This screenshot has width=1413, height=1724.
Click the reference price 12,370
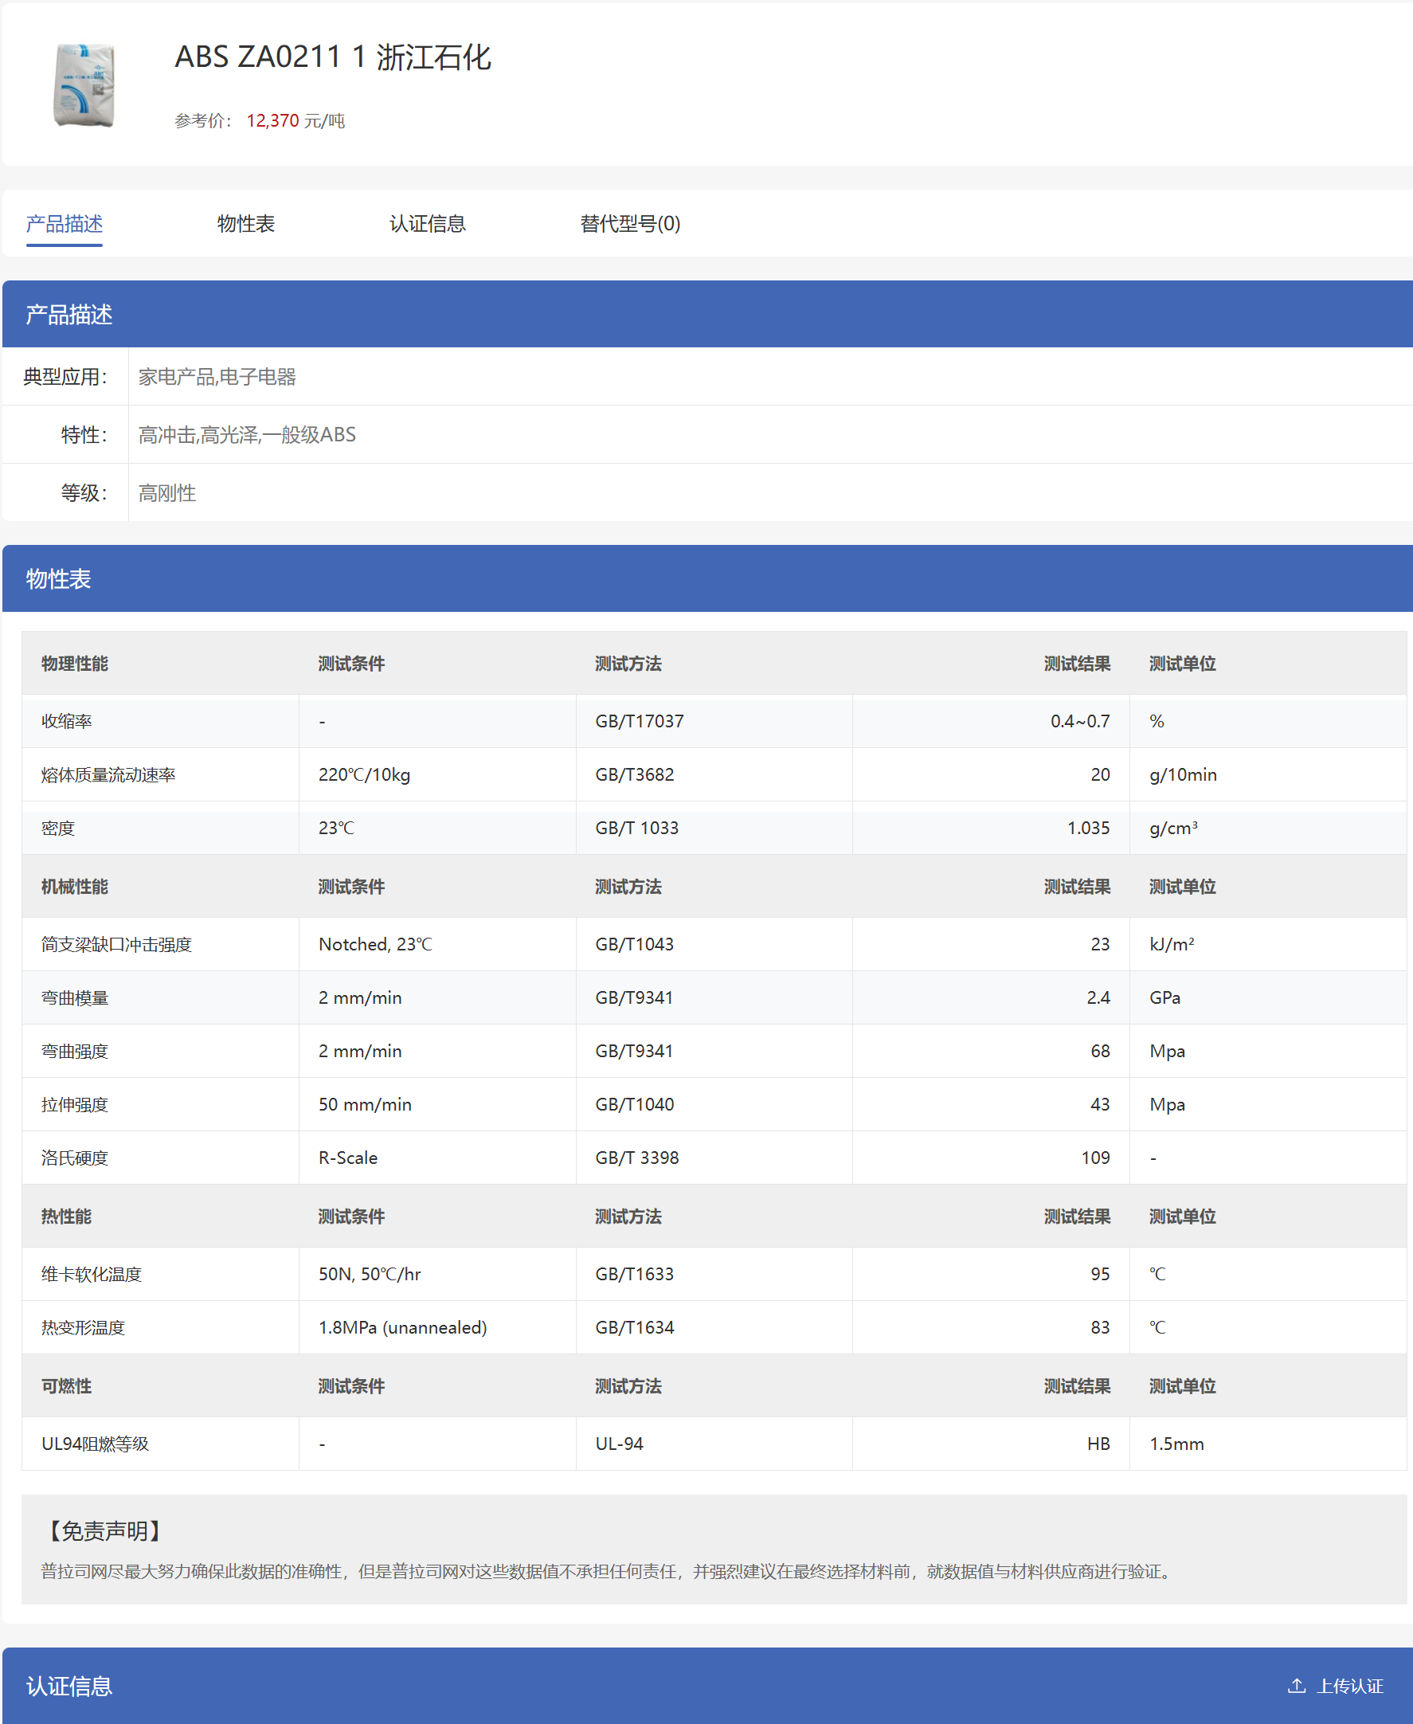pyautogui.click(x=272, y=120)
